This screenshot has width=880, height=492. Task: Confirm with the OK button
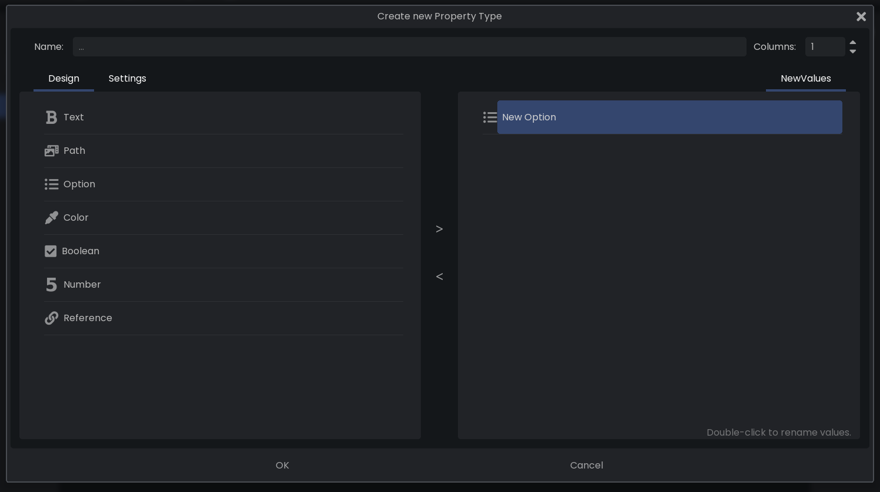click(282, 466)
